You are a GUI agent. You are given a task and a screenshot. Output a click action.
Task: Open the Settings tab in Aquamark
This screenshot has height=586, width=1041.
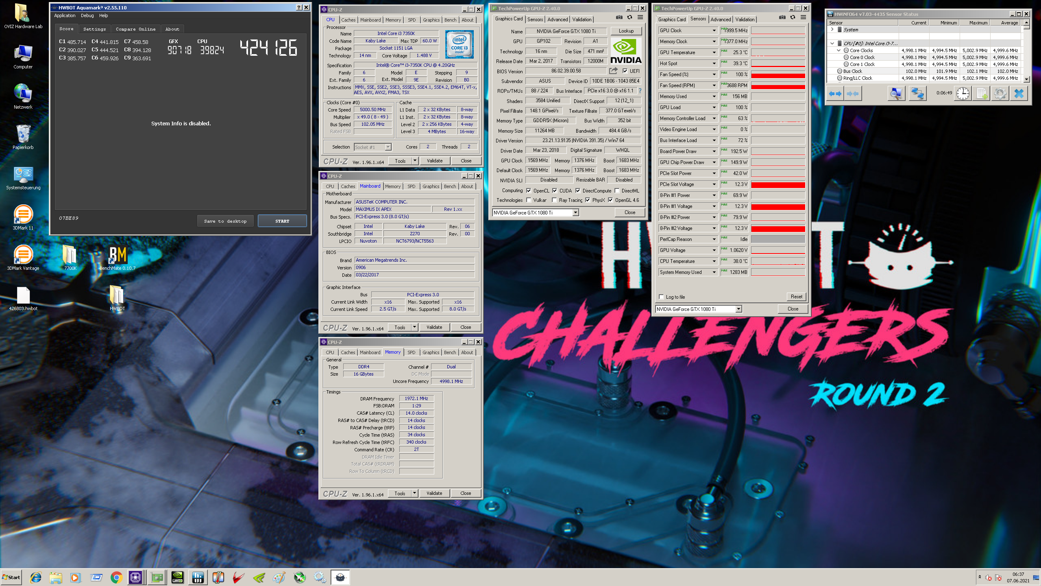pyautogui.click(x=94, y=29)
